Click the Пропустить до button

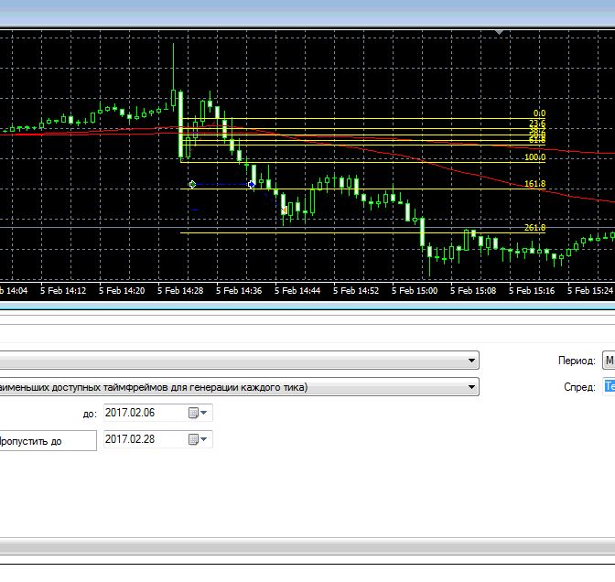48,441
